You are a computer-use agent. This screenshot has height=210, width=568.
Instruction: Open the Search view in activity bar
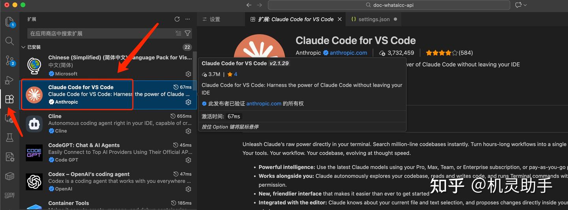[x=9, y=41]
